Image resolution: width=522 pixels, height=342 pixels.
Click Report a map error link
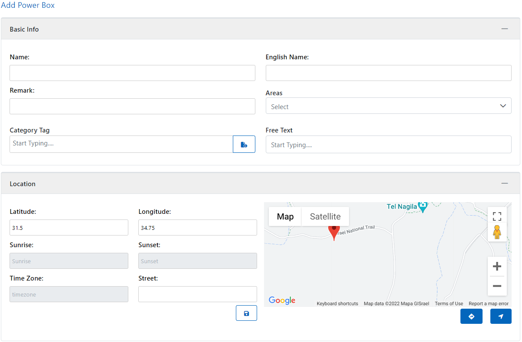[488, 303]
